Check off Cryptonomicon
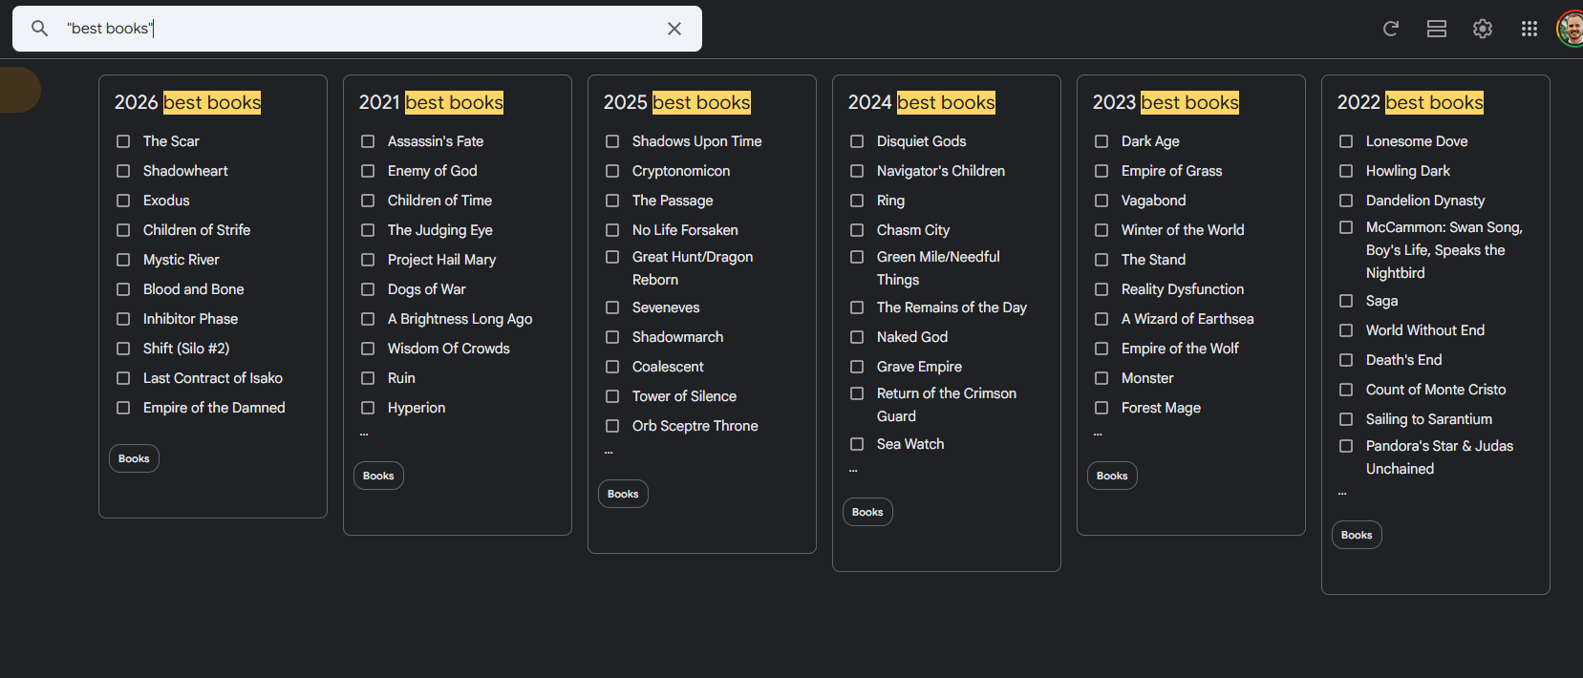This screenshot has width=1583, height=678. point(612,171)
